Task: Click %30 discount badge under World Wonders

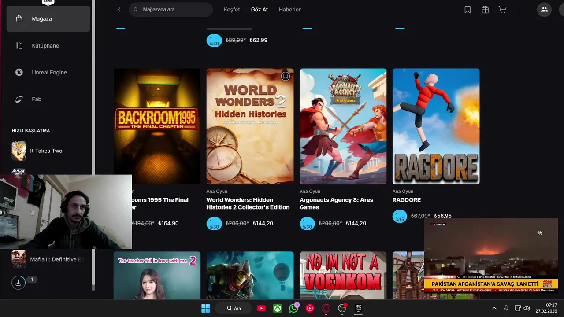Action: [214, 224]
